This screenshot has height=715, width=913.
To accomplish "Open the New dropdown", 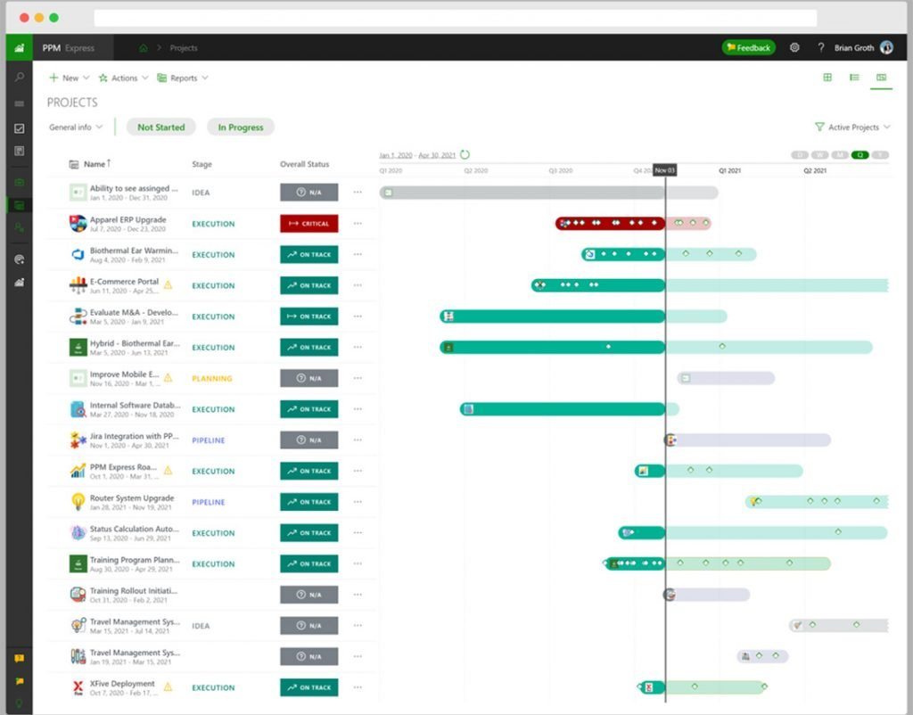I will click(x=70, y=78).
